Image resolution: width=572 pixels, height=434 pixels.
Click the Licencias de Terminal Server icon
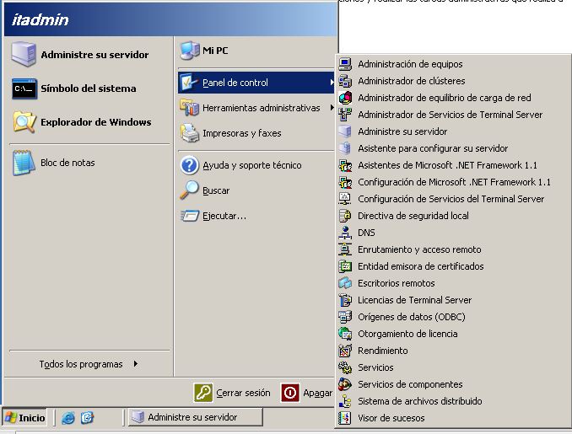(x=345, y=300)
